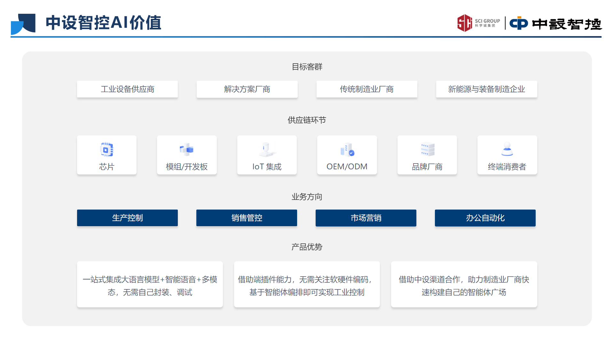This screenshot has height=345, width=614.
Task: Select the 解决方案厂商 box
Action: [247, 89]
